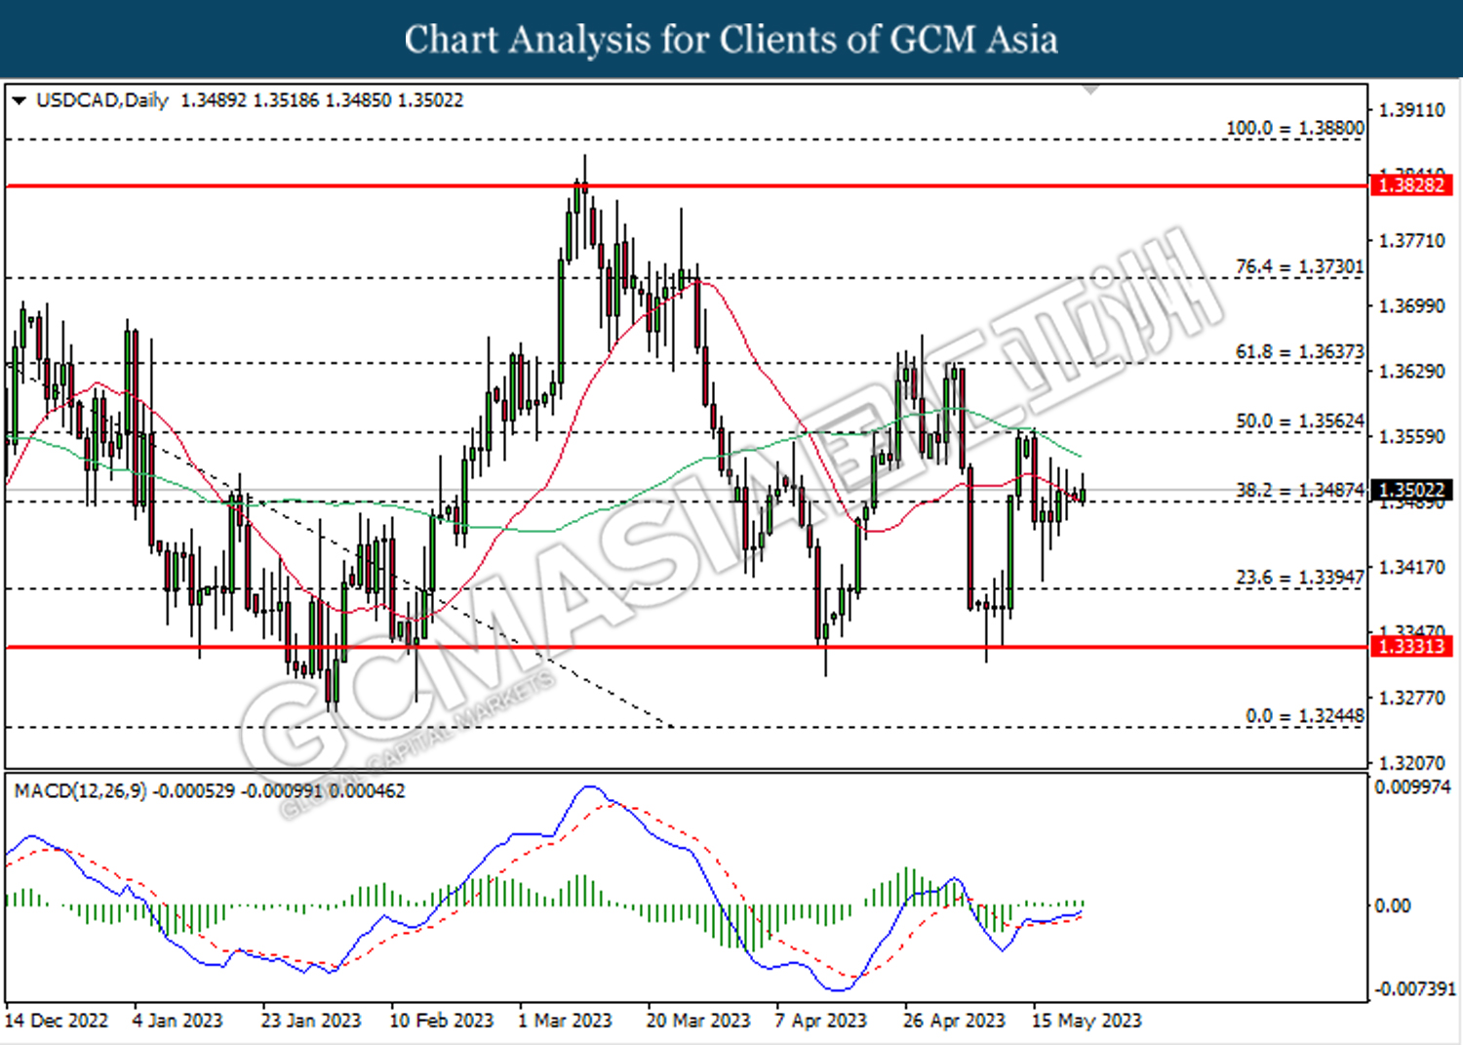Click the price axis value 1.34170
Screen dimensions: 1463x1045
coord(1411,567)
